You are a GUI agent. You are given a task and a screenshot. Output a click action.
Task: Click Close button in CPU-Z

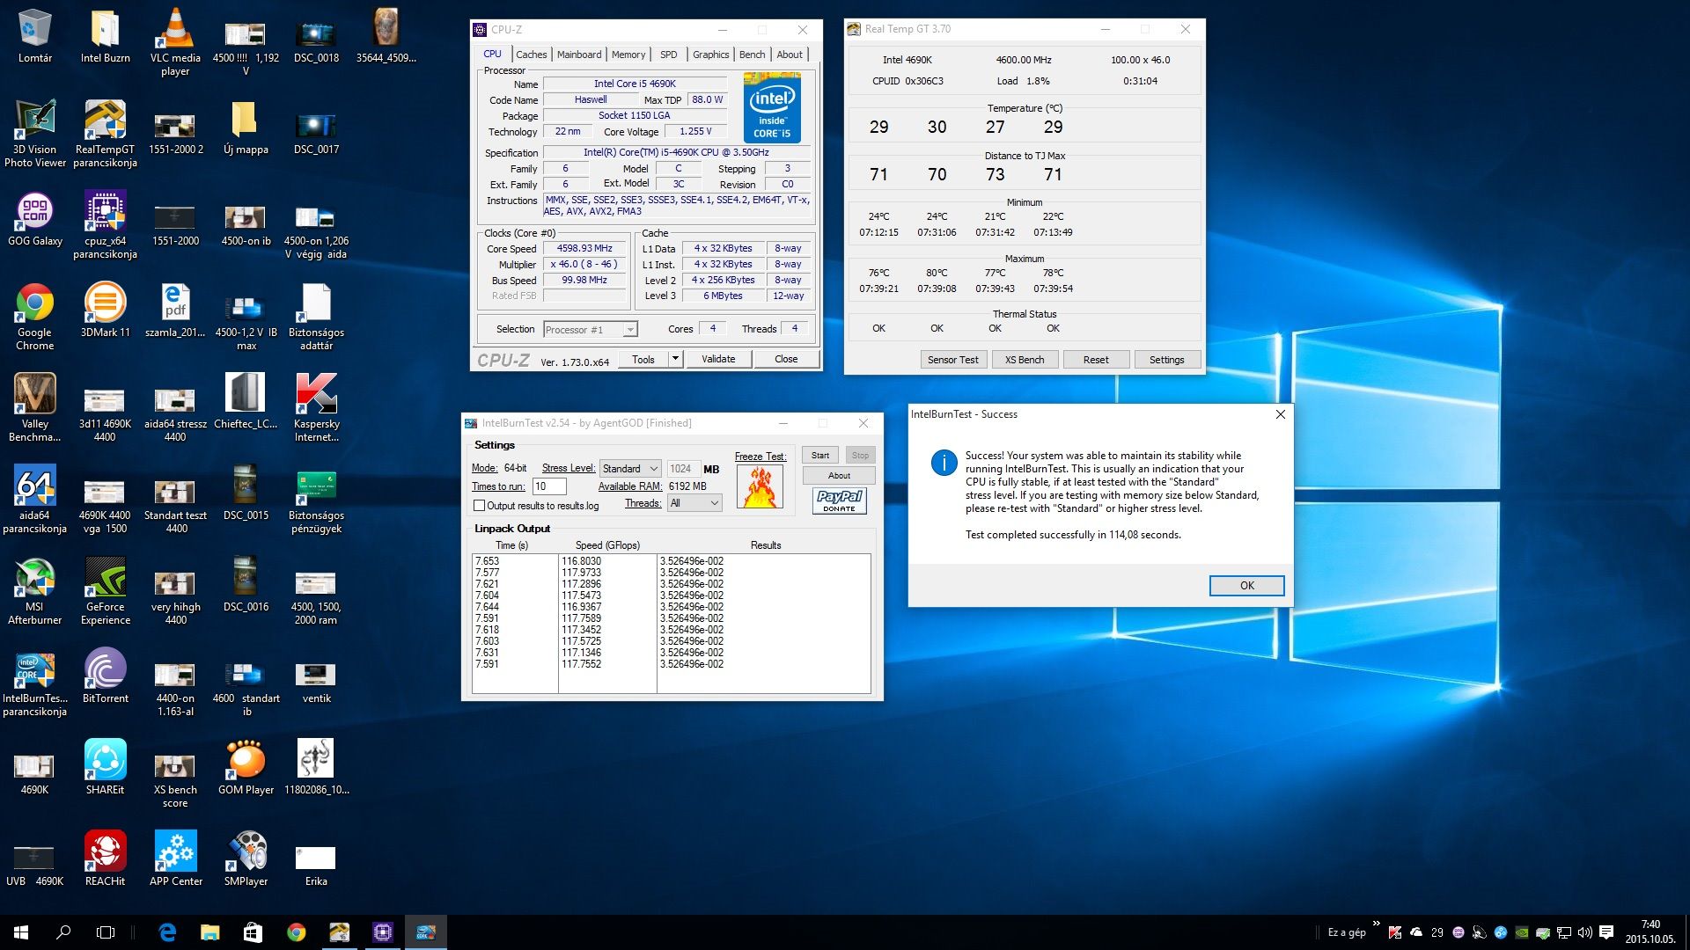pyautogui.click(x=786, y=359)
